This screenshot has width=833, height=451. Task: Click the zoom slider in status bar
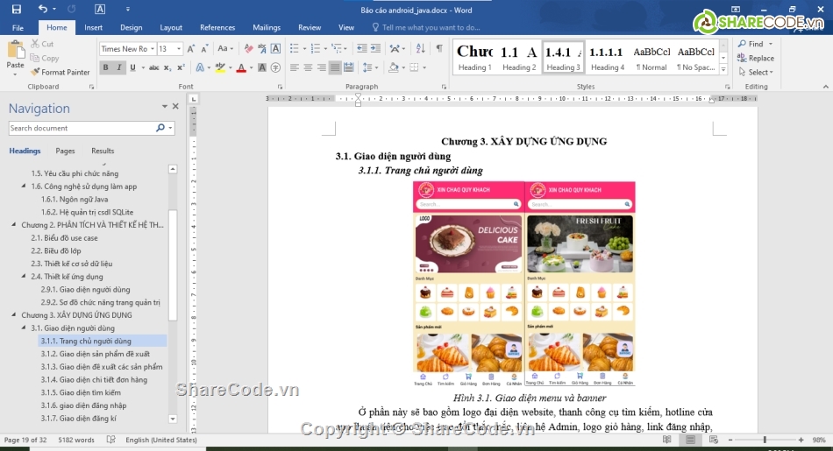(x=765, y=440)
